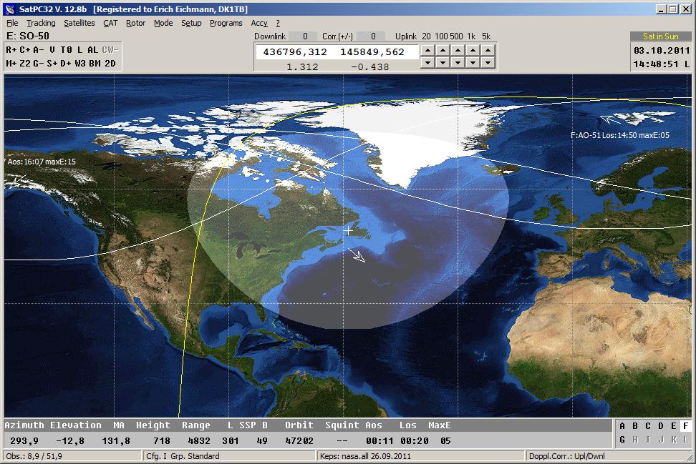Click the 2D map view toggle

[x=110, y=63]
